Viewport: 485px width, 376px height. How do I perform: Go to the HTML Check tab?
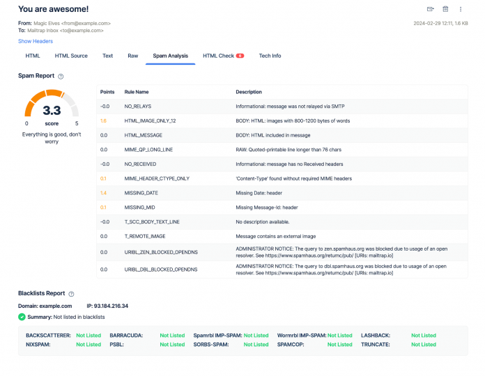[x=218, y=56]
